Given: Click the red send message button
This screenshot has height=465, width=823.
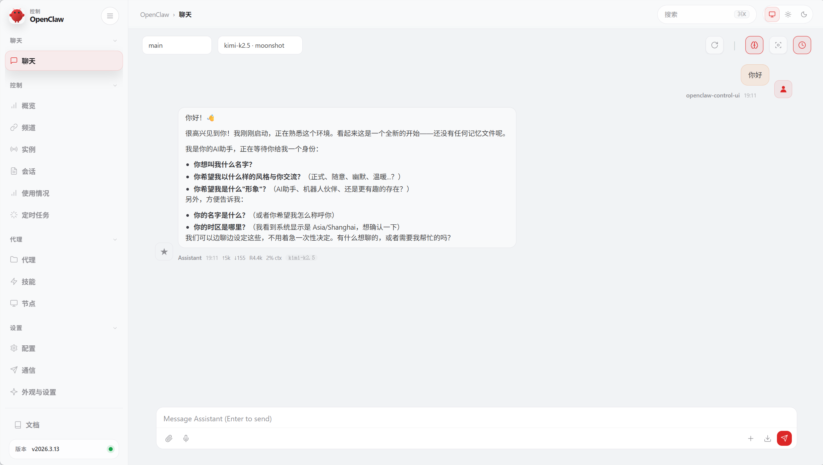Looking at the screenshot, I should click(x=784, y=438).
